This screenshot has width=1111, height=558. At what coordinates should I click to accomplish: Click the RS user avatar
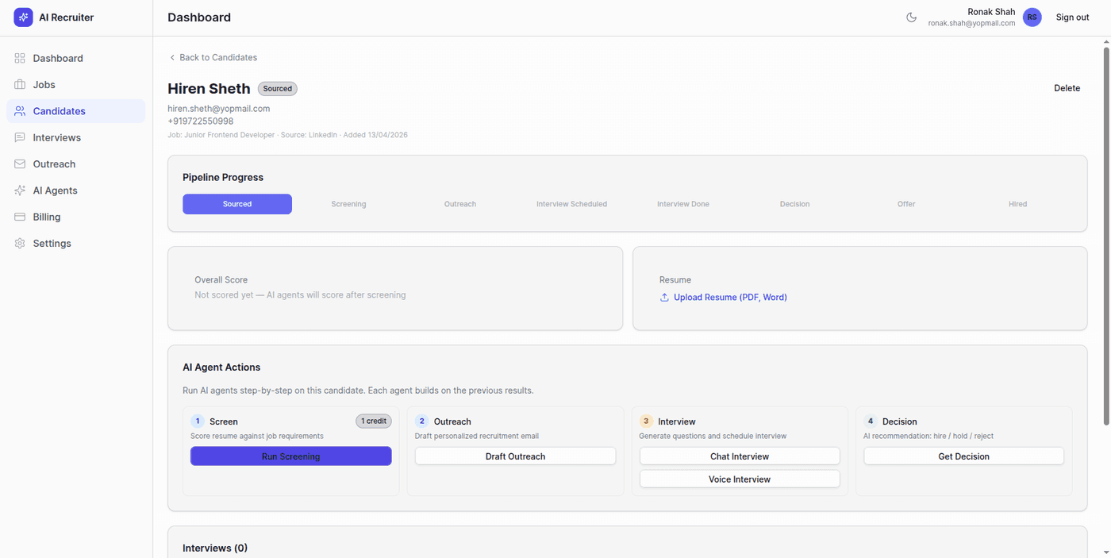click(x=1032, y=17)
